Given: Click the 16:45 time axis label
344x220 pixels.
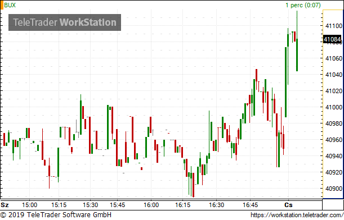Looking at the screenshot, I should coord(251,205).
